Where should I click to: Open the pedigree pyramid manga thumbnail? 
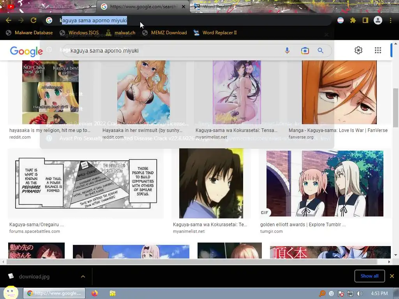point(86,184)
